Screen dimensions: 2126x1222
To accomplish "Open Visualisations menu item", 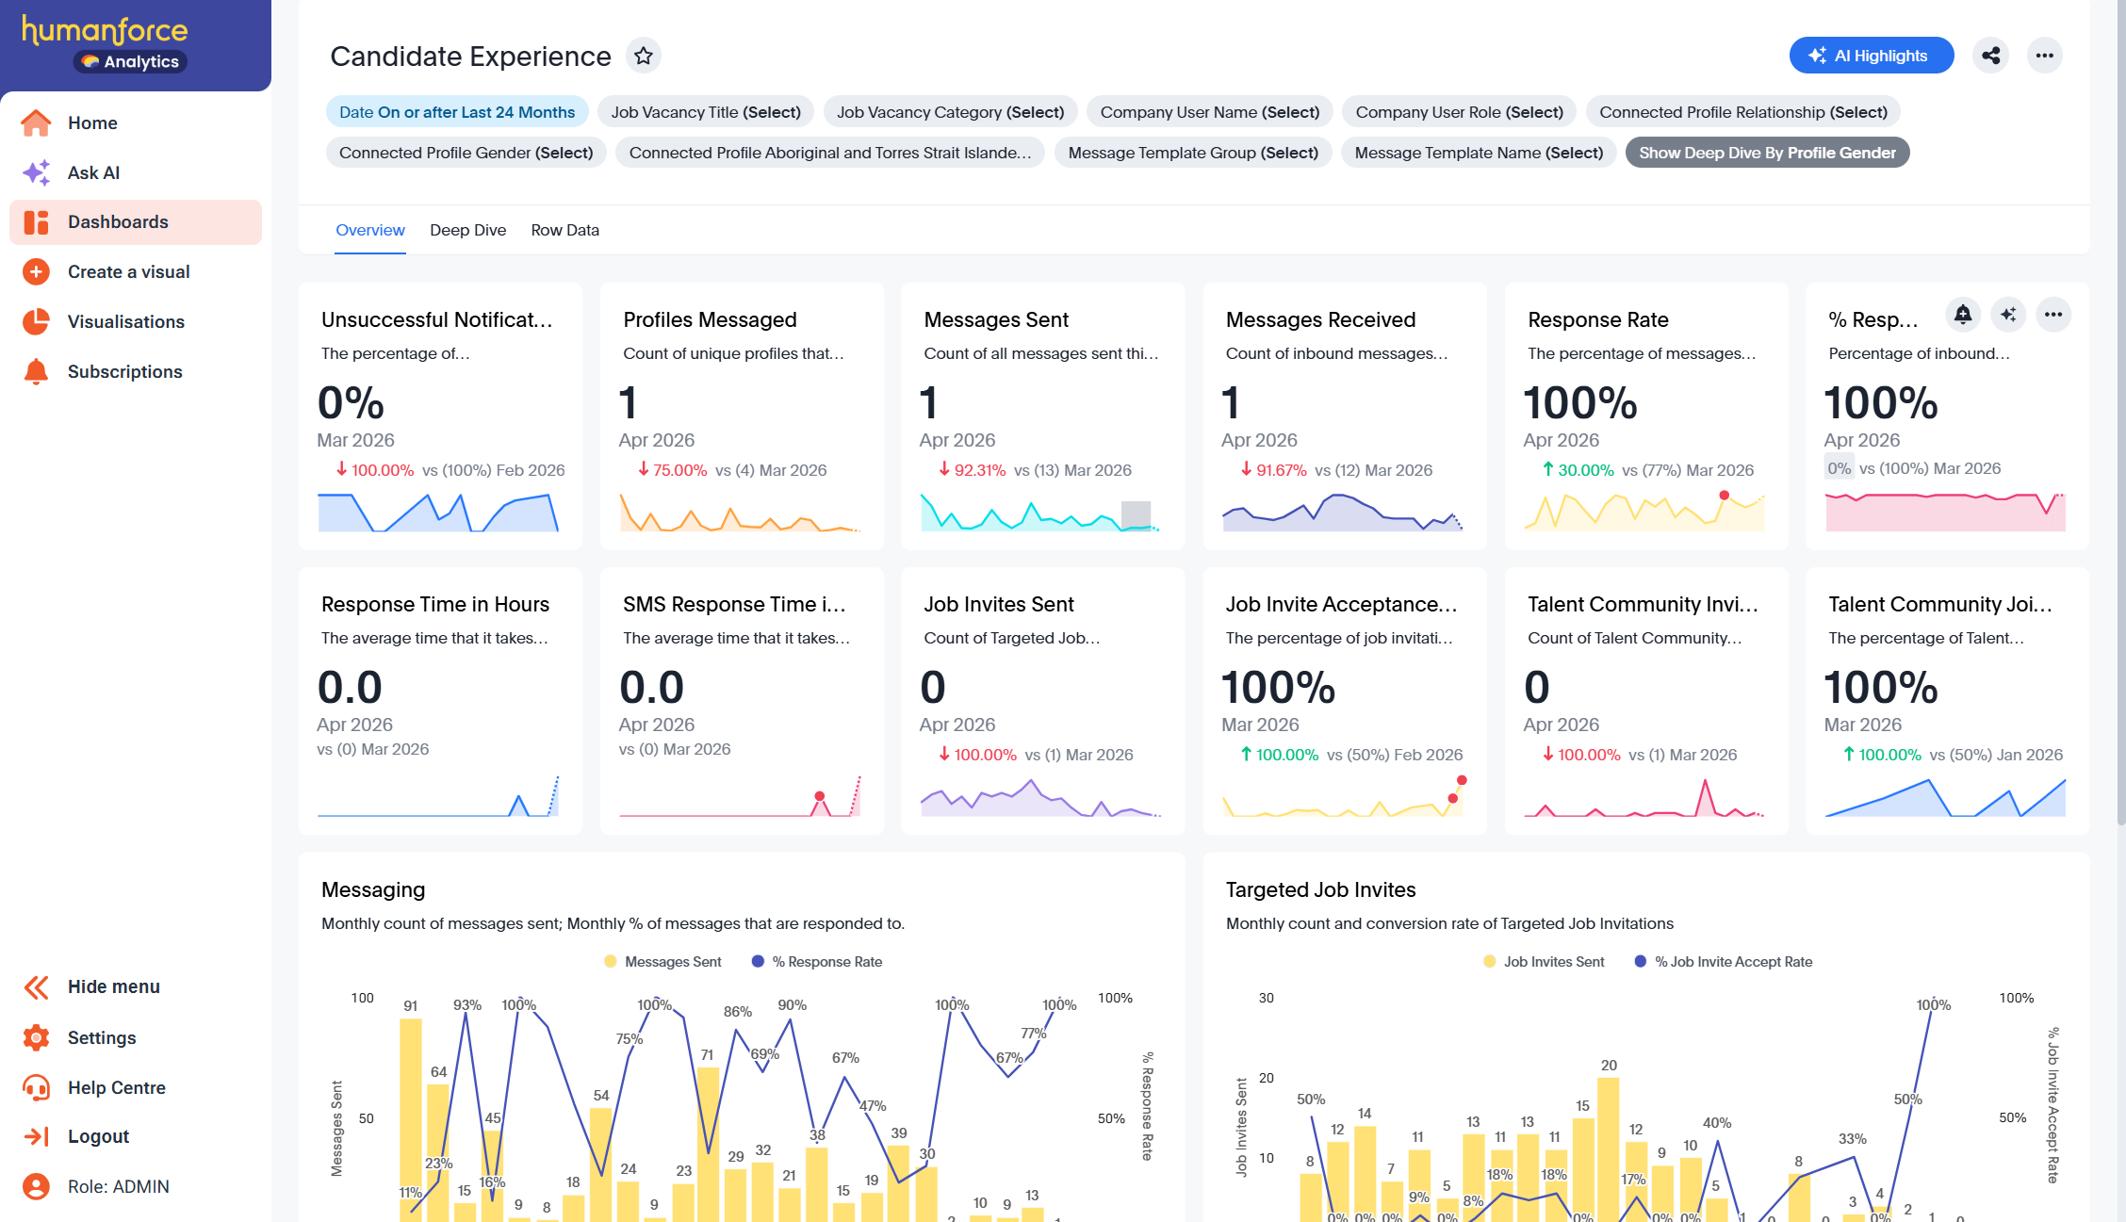I will tap(136, 322).
